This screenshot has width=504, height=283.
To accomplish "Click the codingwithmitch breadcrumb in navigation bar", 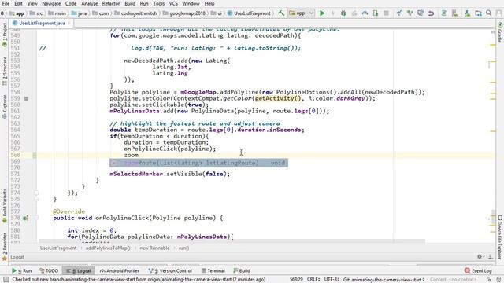I will 135,13.
